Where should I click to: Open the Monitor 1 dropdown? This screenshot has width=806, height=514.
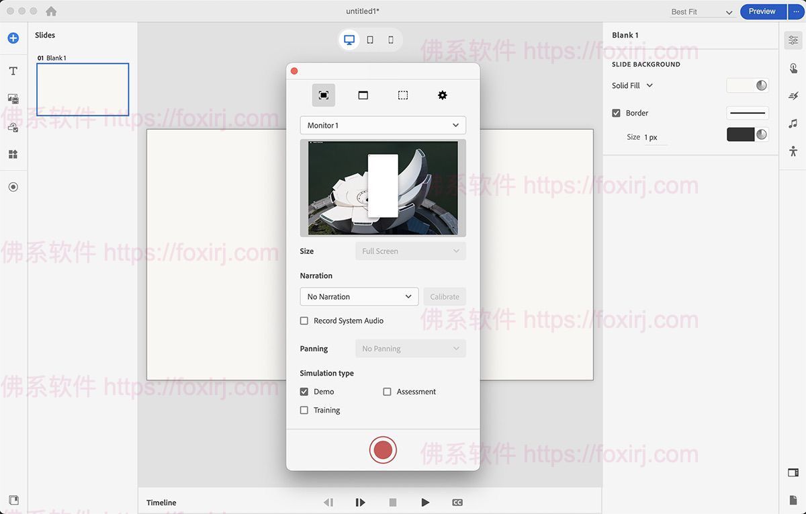[x=383, y=125]
